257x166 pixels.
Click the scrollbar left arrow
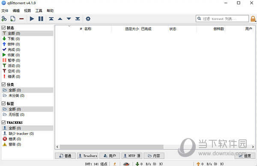click(57, 147)
